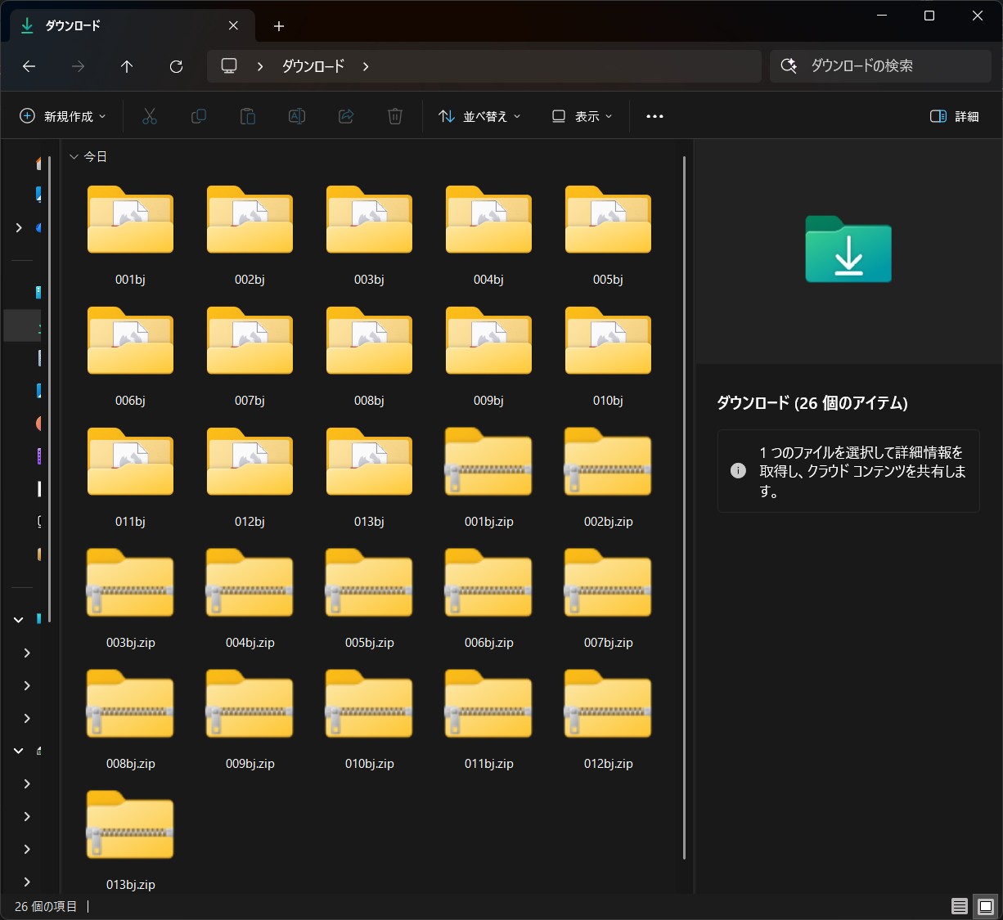Image resolution: width=1003 pixels, height=920 pixels.
Task: Click the Paste clipboard icon
Action: point(248,116)
